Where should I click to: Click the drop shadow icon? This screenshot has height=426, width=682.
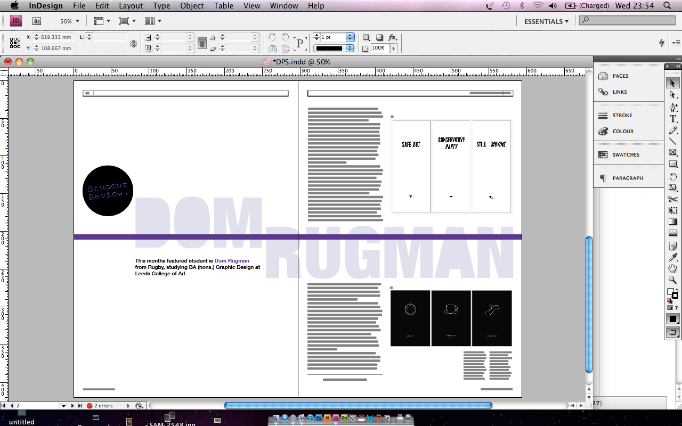(379, 37)
